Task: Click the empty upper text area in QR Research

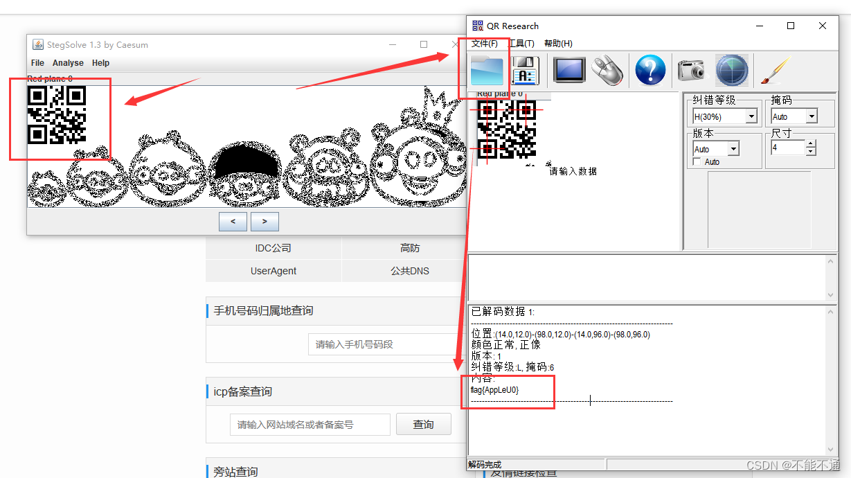Action: (647, 278)
